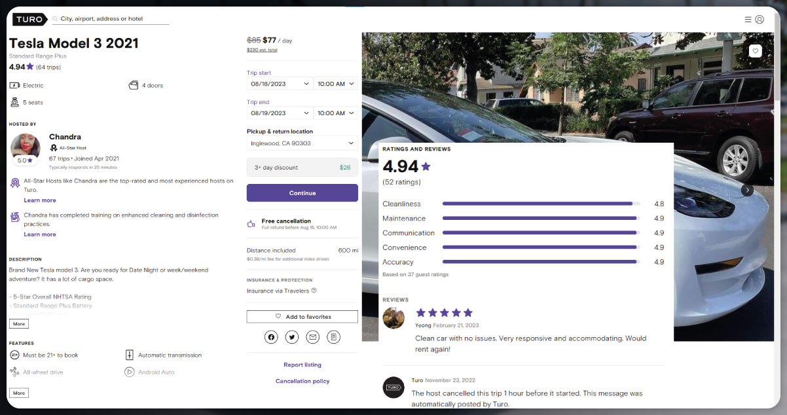
Task: Click the (52 ratings) text
Action: [401, 182]
